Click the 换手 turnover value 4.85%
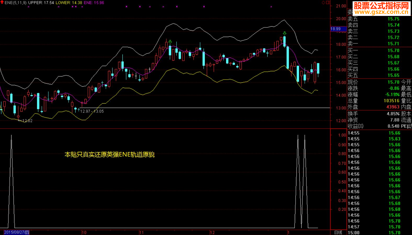412x235 pixels. [393, 114]
